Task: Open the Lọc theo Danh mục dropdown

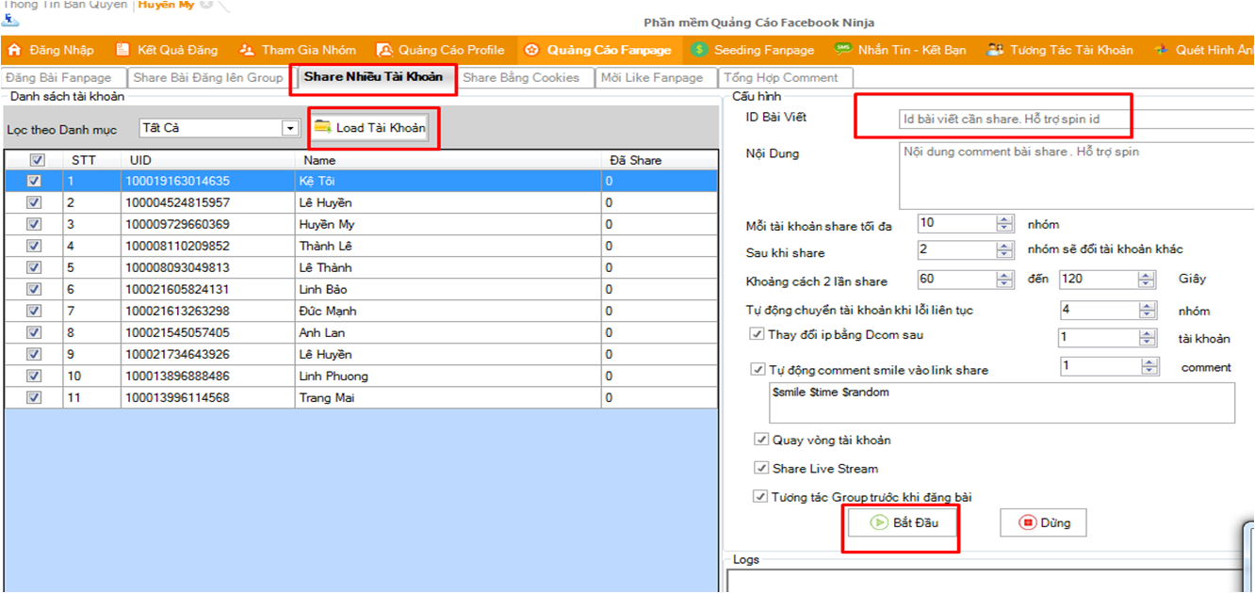Action: tap(290, 128)
